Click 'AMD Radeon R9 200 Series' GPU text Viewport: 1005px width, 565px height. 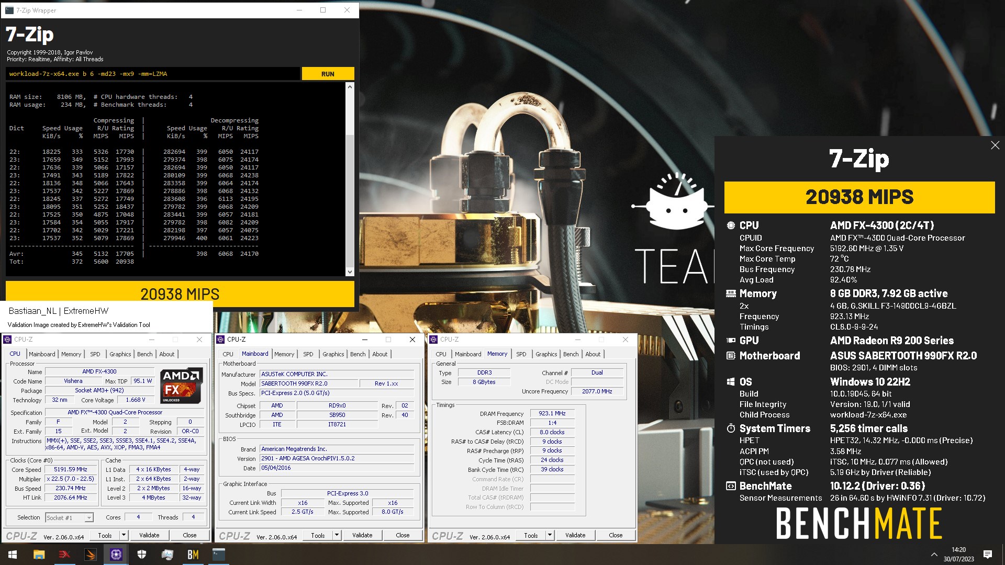(892, 341)
